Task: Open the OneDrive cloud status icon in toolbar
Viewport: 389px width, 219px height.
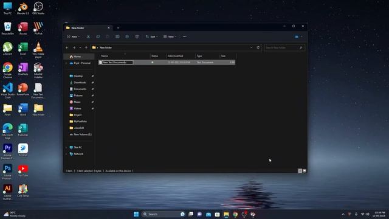Action: pyautogui.click(x=297, y=36)
